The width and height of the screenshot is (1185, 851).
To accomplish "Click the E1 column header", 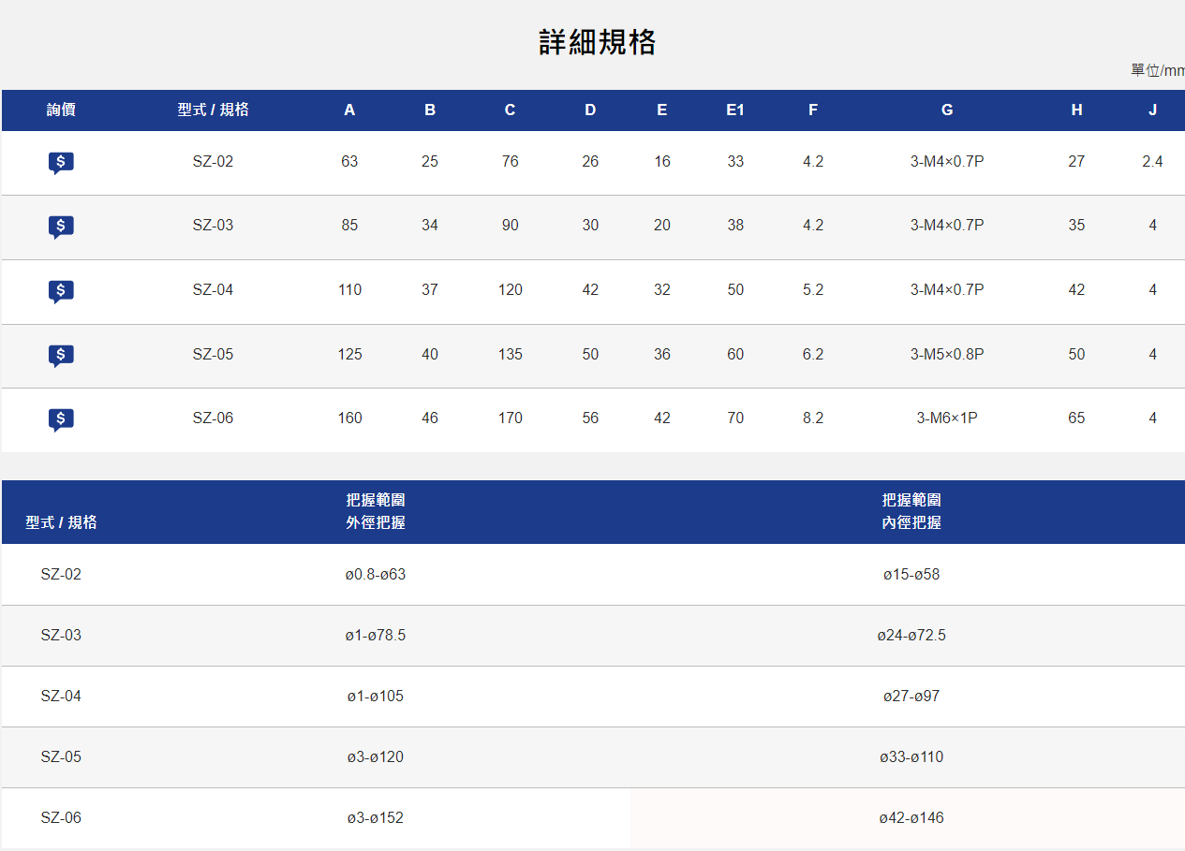I will (735, 110).
